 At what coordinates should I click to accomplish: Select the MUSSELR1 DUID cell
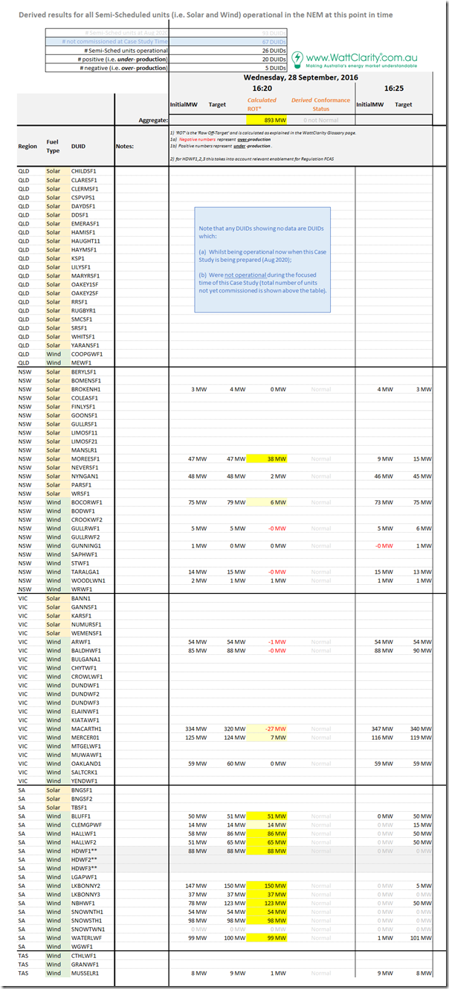(x=86, y=973)
